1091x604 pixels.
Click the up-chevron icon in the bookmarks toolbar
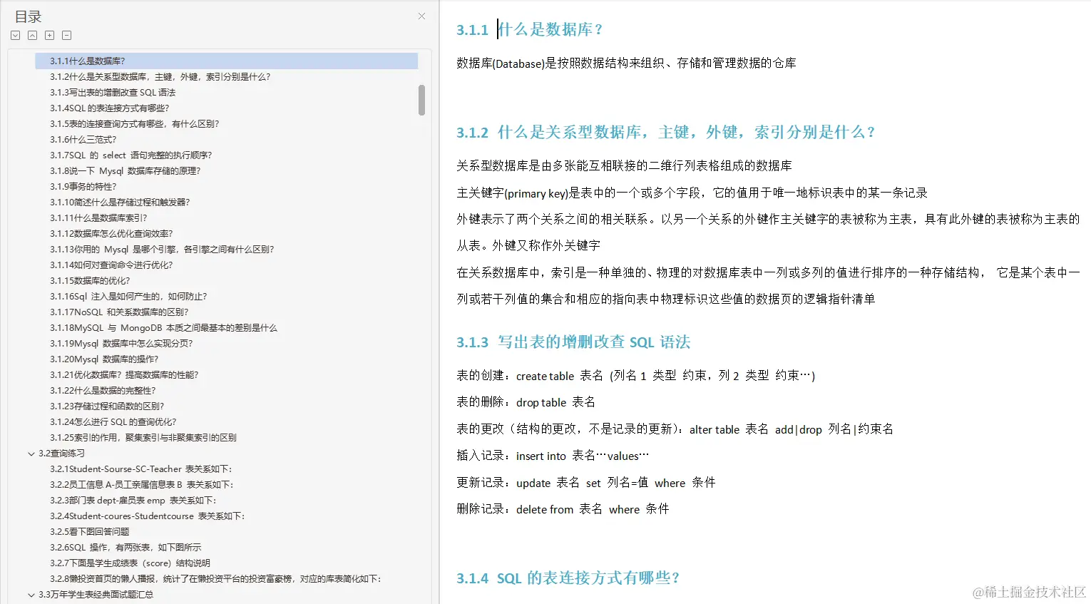pyautogui.click(x=32, y=34)
